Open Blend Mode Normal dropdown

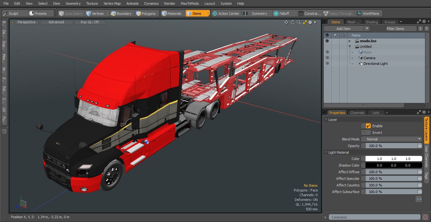click(x=394, y=139)
